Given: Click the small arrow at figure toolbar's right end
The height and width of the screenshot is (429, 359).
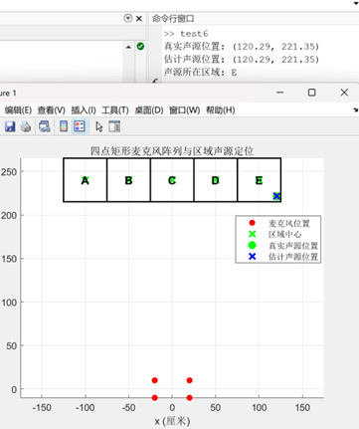Looking at the screenshot, I should tap(355, 109).
